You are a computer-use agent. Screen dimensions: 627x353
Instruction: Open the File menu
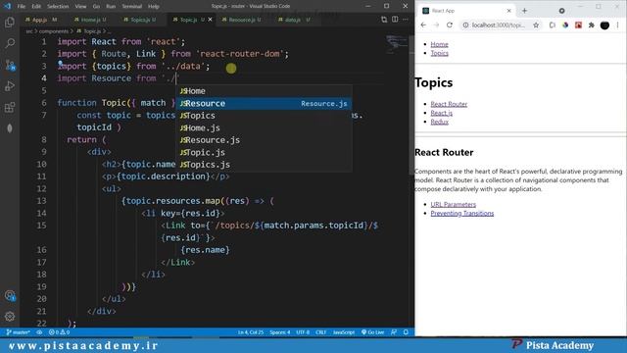tap(22, 7)
